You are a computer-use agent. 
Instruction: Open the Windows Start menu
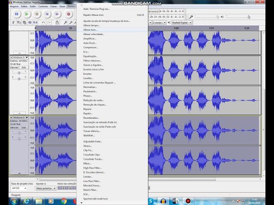[x=14, y=201]
